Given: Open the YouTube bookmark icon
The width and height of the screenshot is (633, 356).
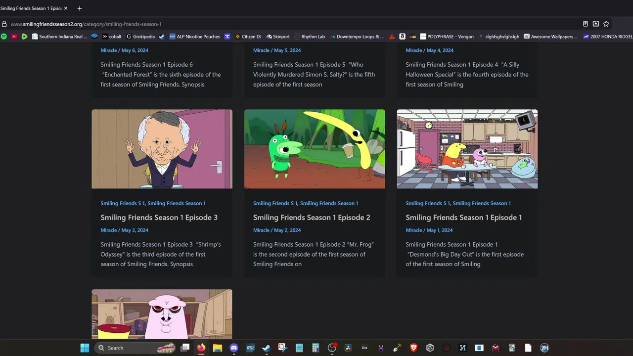Looking at the screenshot, I should (14, 37).
